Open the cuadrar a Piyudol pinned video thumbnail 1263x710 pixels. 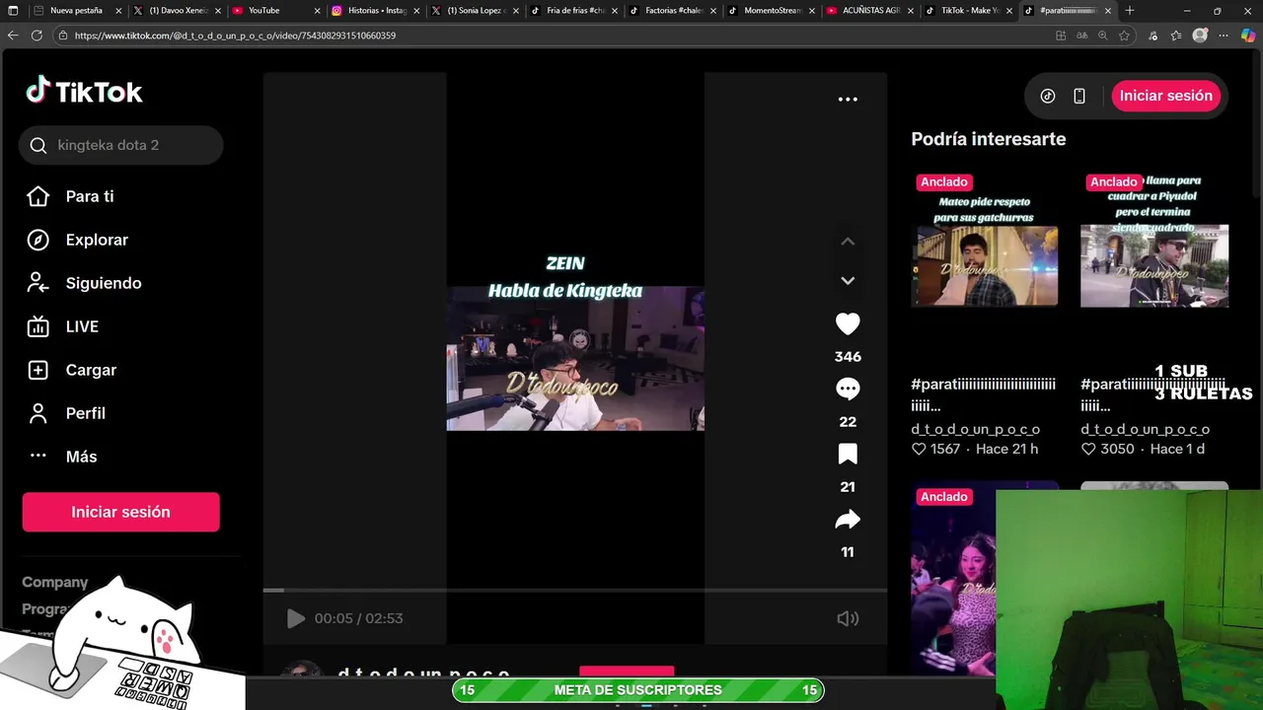pos(1153,266)
